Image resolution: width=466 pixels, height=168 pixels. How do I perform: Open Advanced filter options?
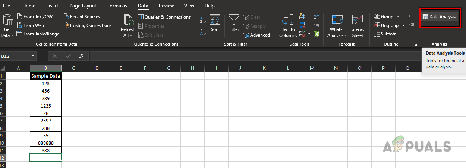pyautogui.click(x=256, y=35)
